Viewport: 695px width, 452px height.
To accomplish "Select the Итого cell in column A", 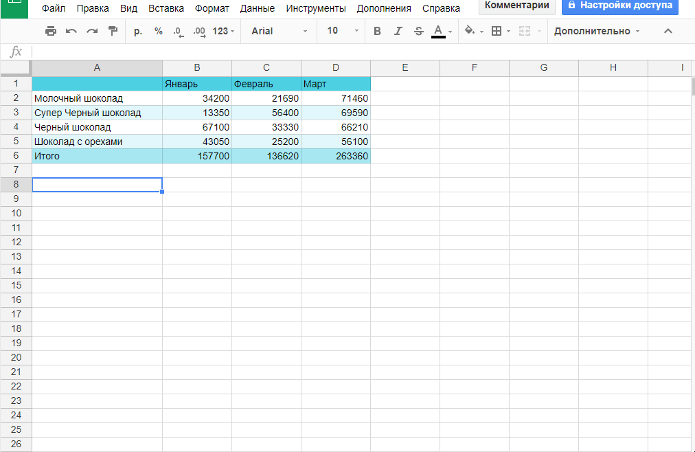I will click(97, 156).
